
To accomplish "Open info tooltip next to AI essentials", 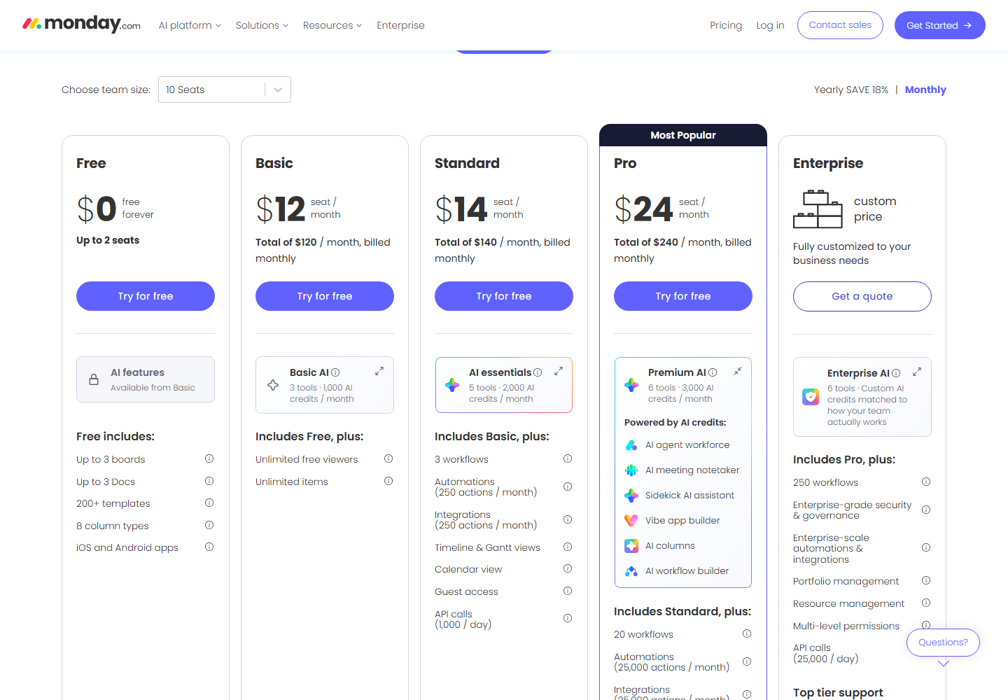I will [538, 372].
